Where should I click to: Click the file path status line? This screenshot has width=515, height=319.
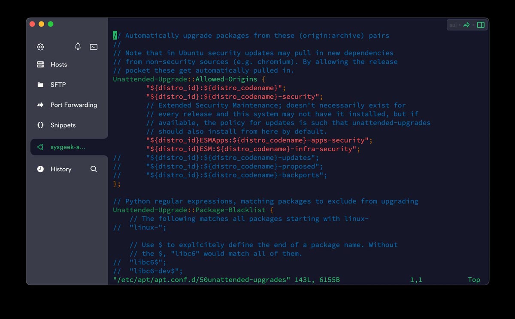(x=226, y=280)
